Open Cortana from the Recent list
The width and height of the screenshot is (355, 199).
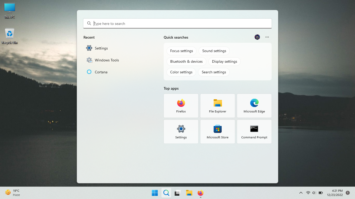101,72
